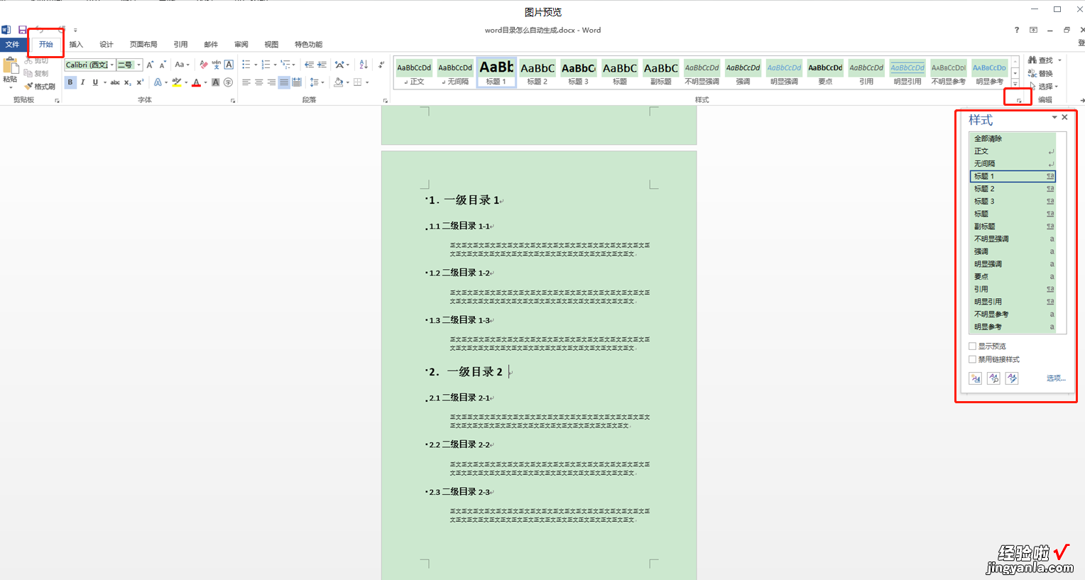This screenshot has height=580, width=1085.
Task: Increase paragraph indent
Action: pyautogui.click(x=322, y=65)
